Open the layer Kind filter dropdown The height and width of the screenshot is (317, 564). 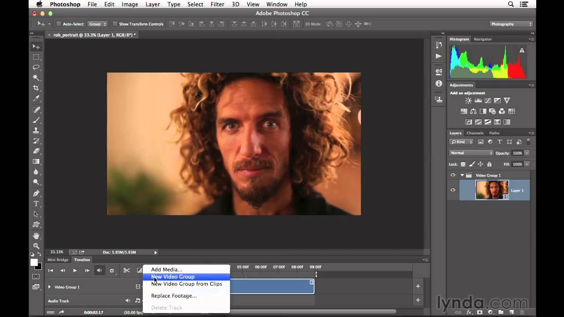461,142
